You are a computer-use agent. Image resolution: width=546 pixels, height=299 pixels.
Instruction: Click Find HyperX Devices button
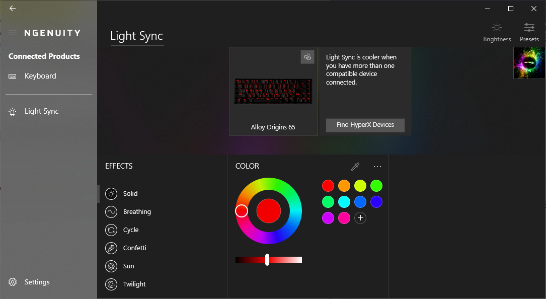[365, 125]
